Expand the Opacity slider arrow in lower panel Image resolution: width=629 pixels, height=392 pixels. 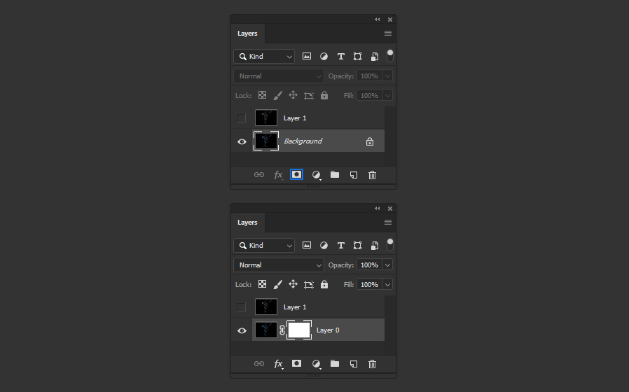coord(387,265)
